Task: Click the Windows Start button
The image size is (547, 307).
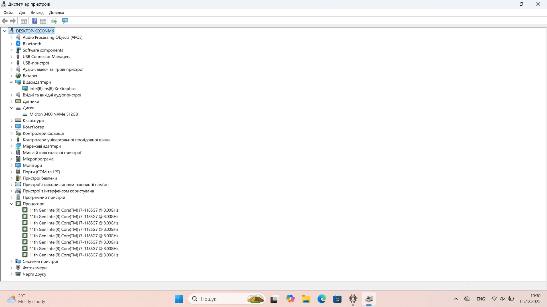Action: coord(179,299)
